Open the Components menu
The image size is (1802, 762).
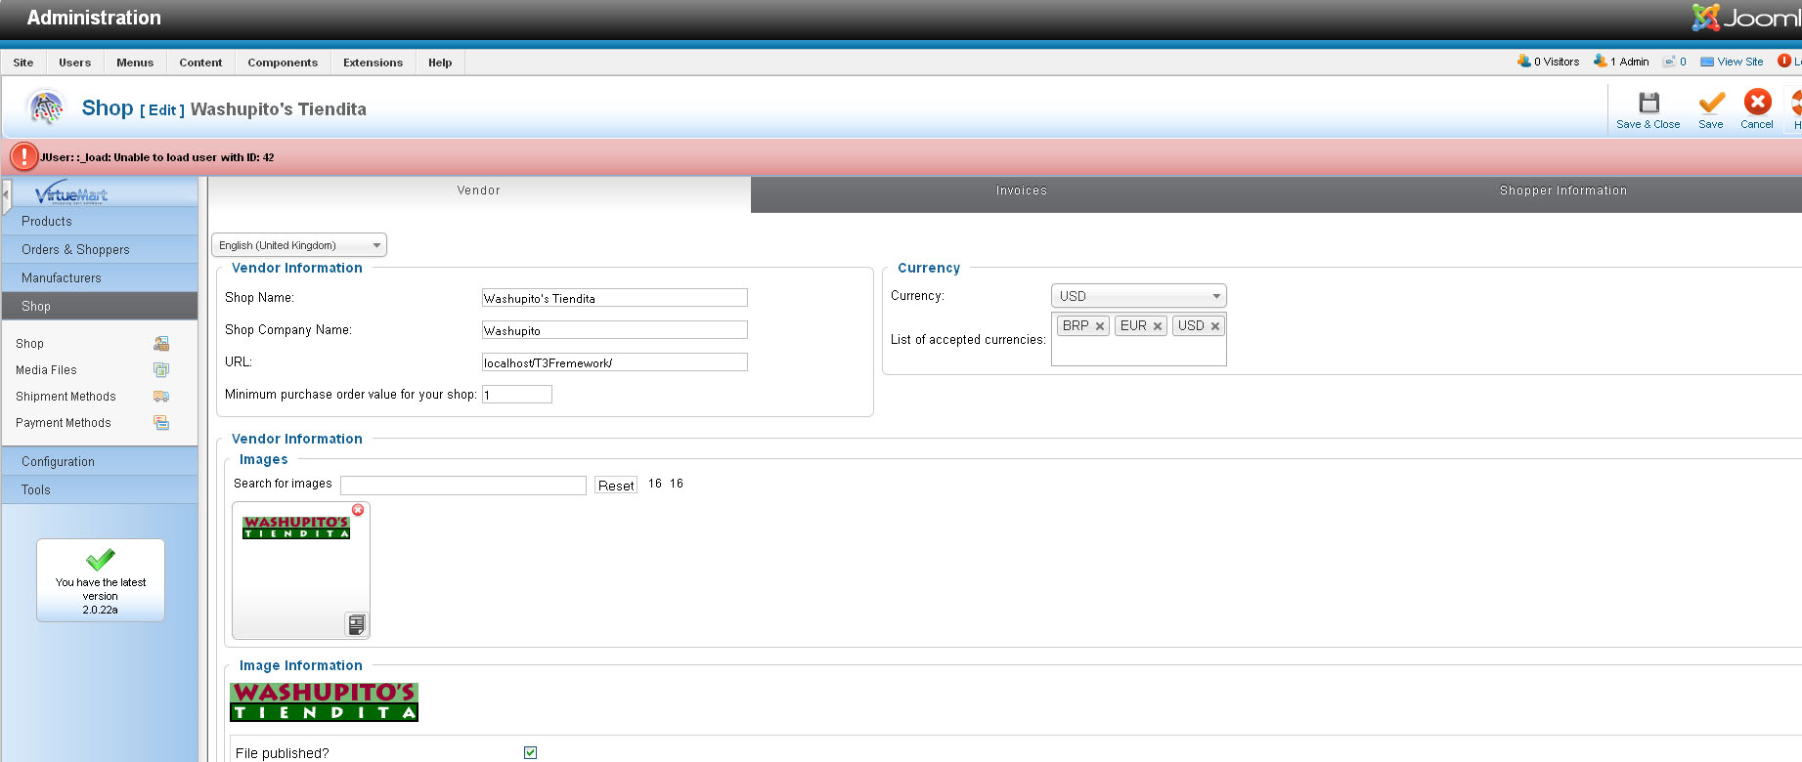click(283, 63)
